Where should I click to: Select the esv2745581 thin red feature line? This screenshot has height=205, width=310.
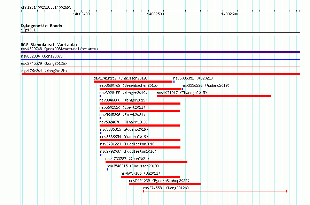pyautogui.click(x=215, y=191)
